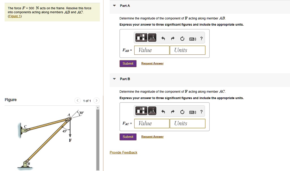Undo your entry in Part A toolbar

coord(163,38)
